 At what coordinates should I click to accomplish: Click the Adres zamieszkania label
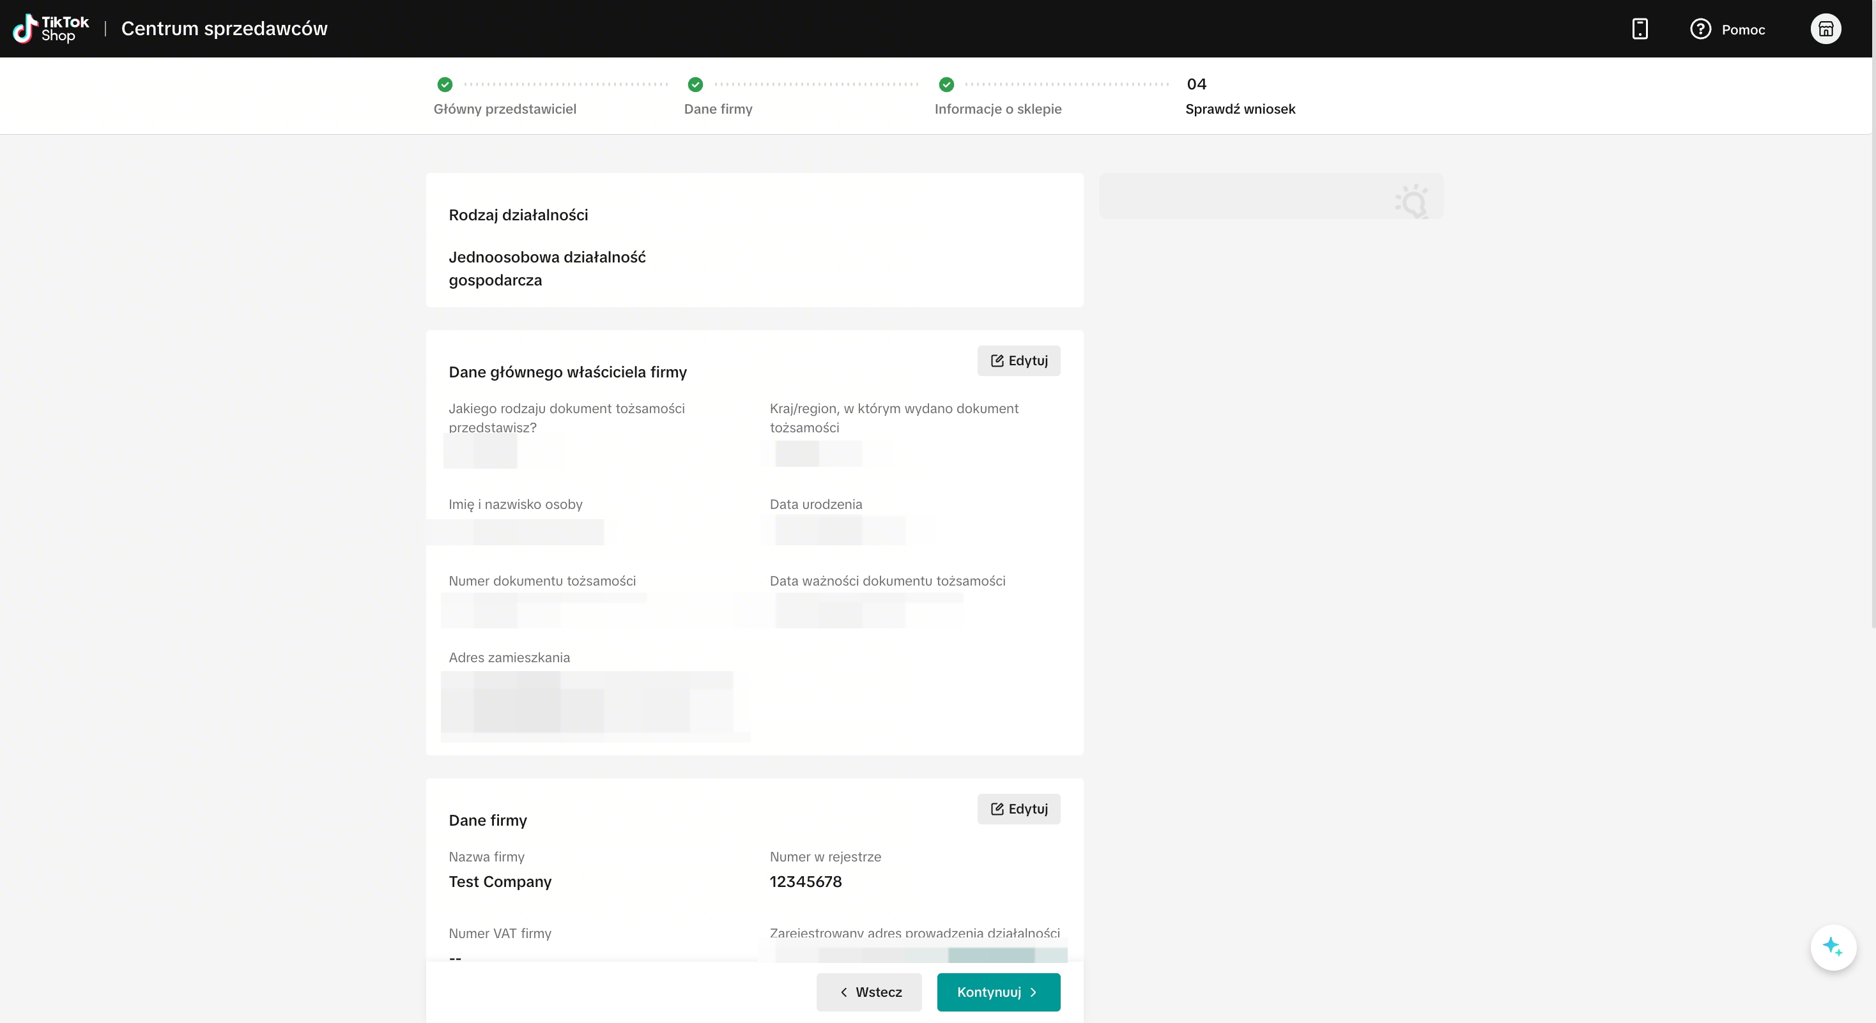[x=509, y=658]
